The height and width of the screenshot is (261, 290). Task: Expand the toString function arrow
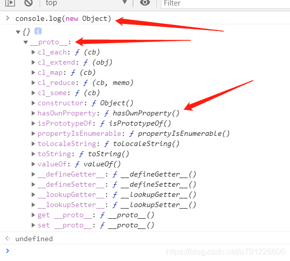pos(34,154)
